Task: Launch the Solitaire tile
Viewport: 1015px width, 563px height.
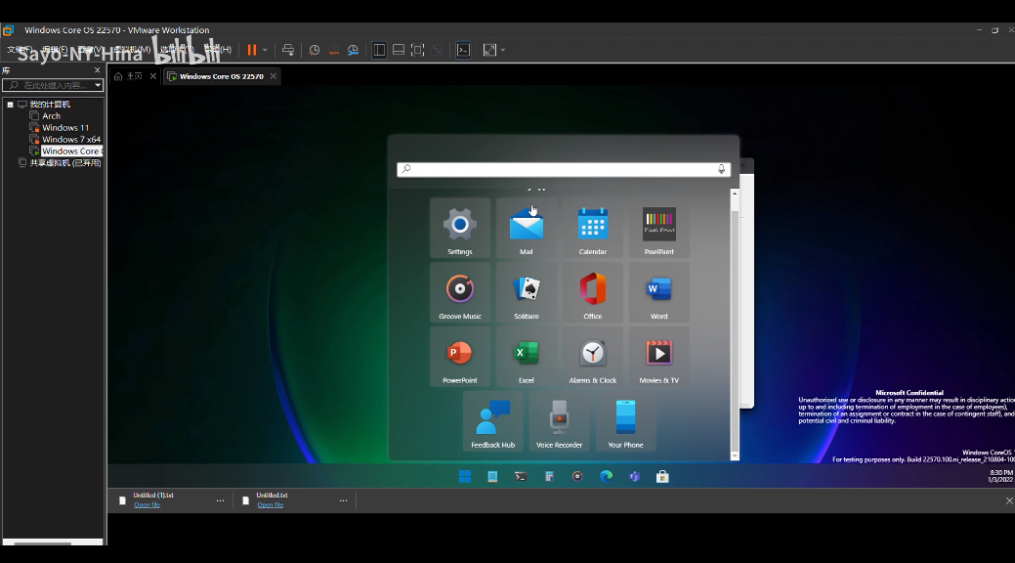Action: 526,292
